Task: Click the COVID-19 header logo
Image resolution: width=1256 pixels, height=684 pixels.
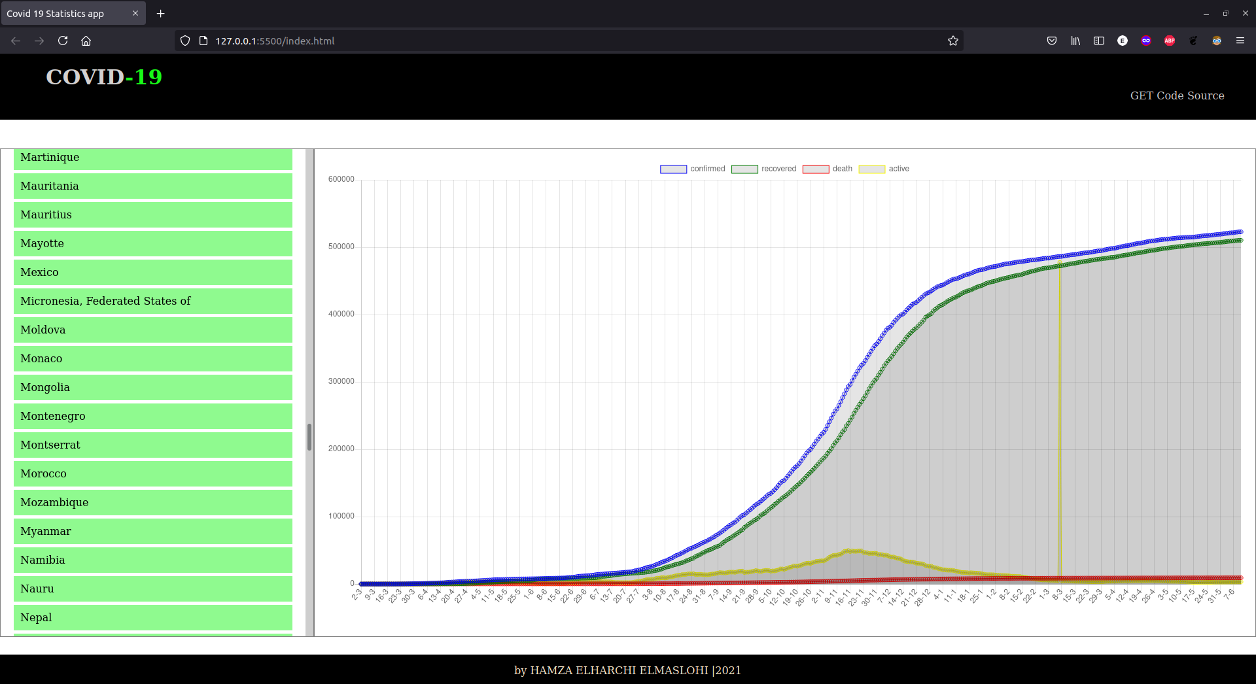Action: (x=104, y=77)
